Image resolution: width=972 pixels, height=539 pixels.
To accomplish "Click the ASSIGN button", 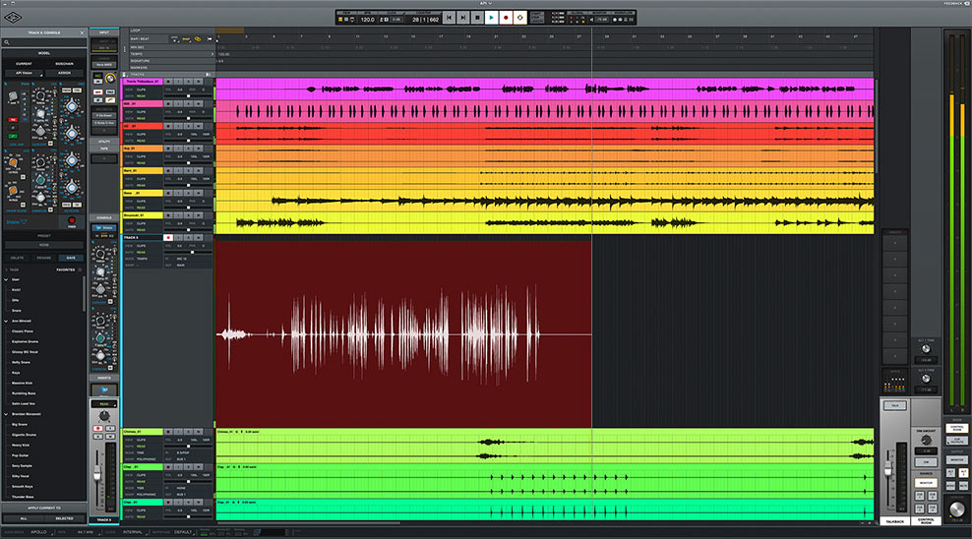I will 65,73.
